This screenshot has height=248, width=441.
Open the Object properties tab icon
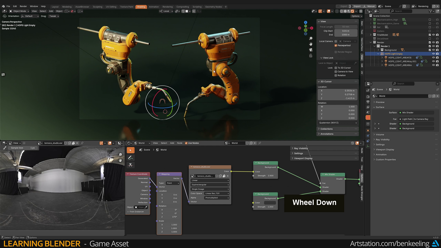click(368, 130)
